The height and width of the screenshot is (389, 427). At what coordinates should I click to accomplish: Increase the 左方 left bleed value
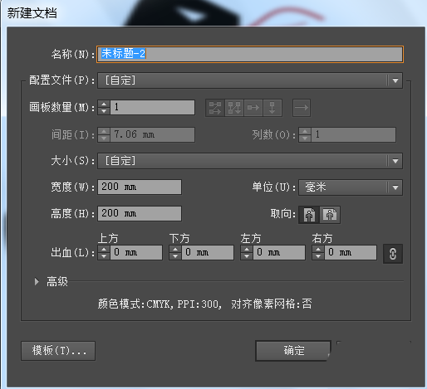click(247, 250)
